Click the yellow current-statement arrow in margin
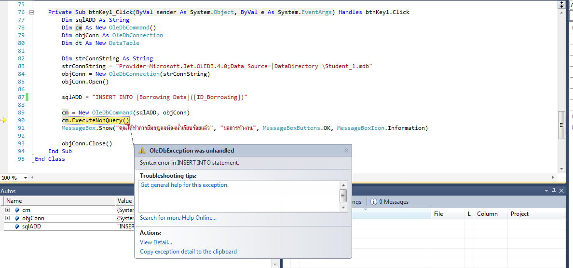Screen dimensions: 573x268 [x=3, y=120]
